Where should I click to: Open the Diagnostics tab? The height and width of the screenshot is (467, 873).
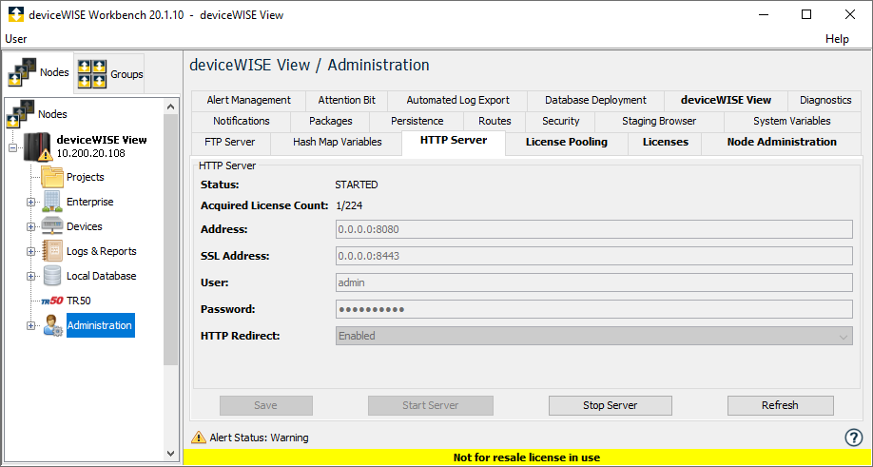tap(825, 100)
